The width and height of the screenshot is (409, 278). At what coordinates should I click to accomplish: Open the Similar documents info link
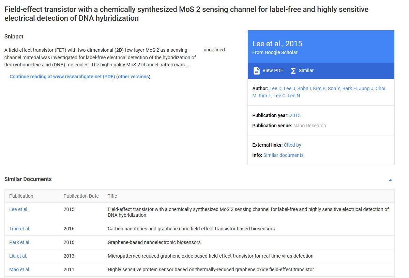tap(283, 155)
